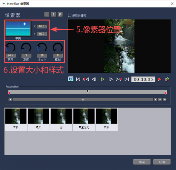The width and height of the screenshot is (176, 170).
Task: Remove keyframe with the red minus icon
Action: coord(159,79)
